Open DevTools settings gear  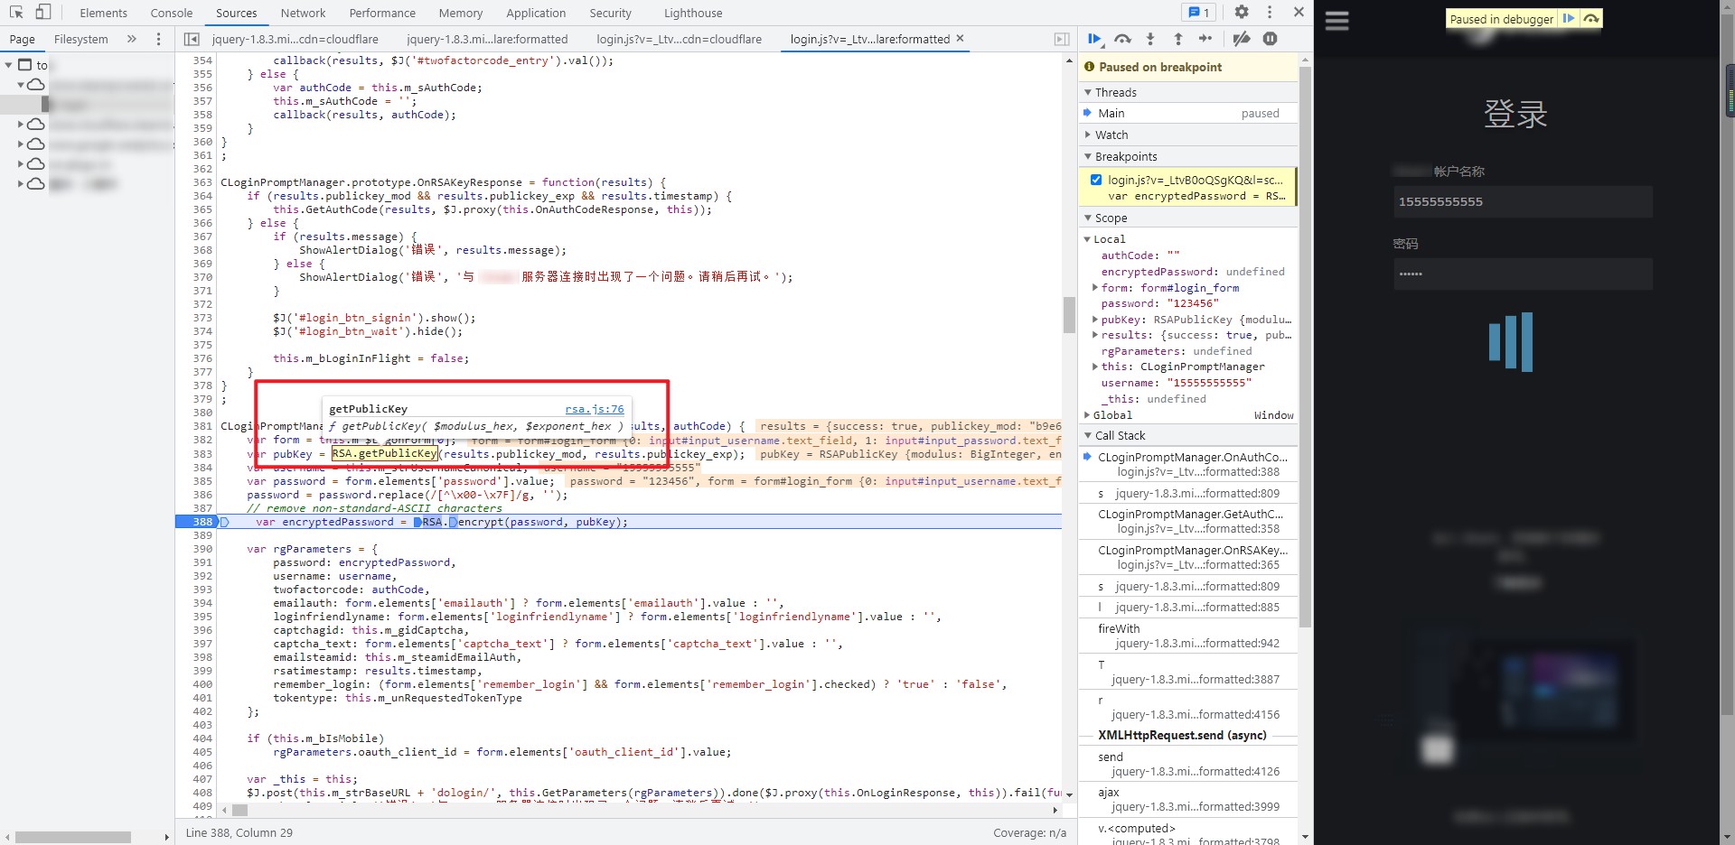[x=1242, y=13]
